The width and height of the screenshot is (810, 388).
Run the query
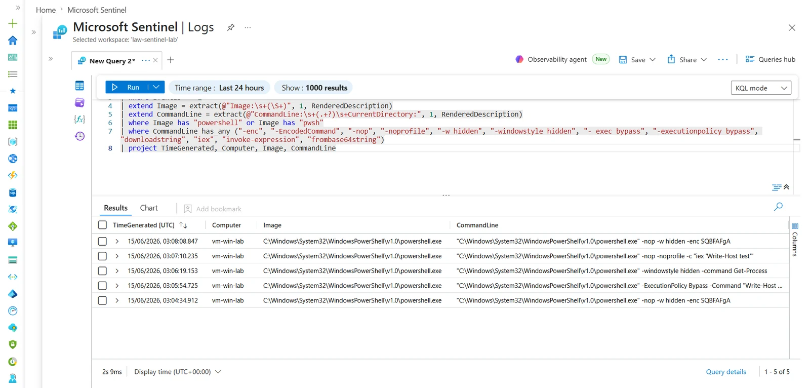click(x=127, y=87)
